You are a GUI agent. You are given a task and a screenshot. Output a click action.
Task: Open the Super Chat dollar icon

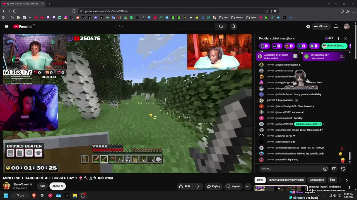pos(334,169)
